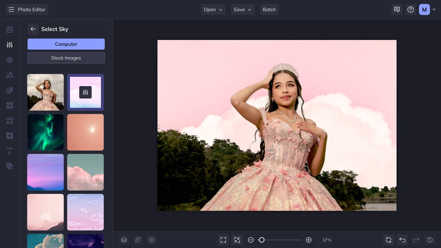Open the feedback chat icon
The height and width of the screenshot is (248, 441).
[397, 9]
